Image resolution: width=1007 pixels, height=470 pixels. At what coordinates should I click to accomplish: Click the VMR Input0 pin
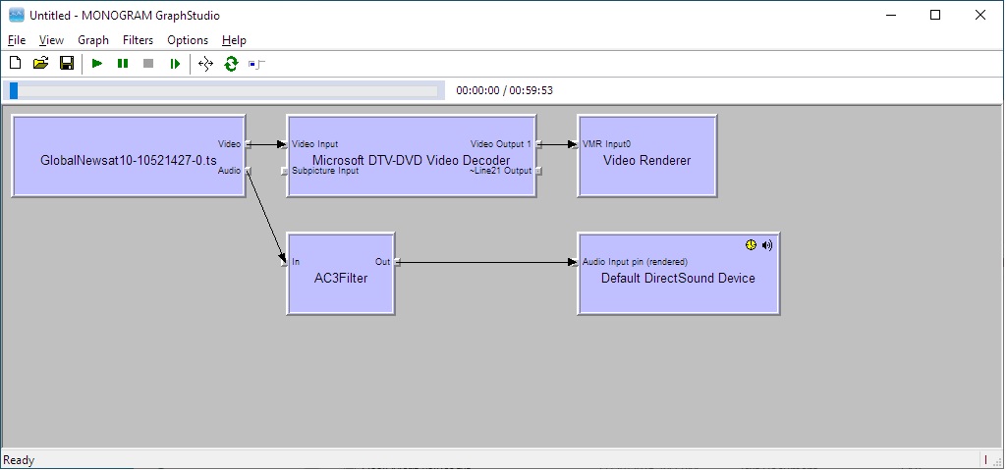(x=575, y=144)
